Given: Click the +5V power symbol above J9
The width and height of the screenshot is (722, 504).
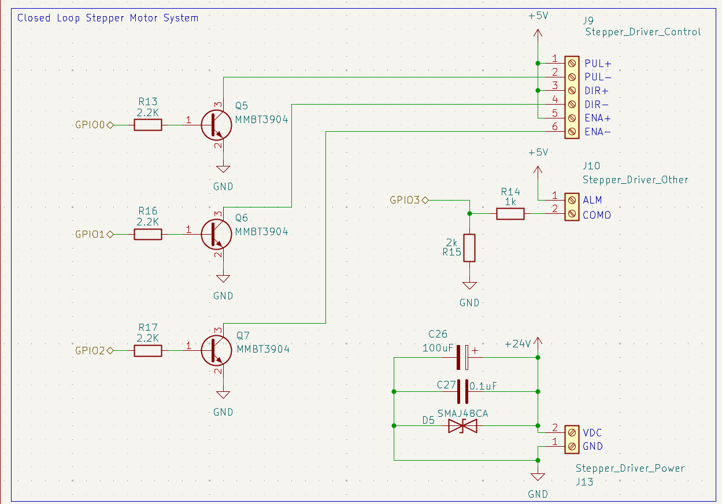Looking at the screenshot, I should (x=538, y=35).
